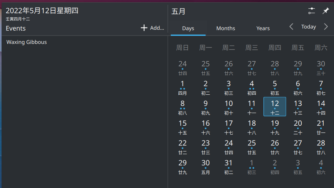The height and width of the screenshot is (188, 334).
Task: Select highlighted day 12
Action: pos(275,107)
